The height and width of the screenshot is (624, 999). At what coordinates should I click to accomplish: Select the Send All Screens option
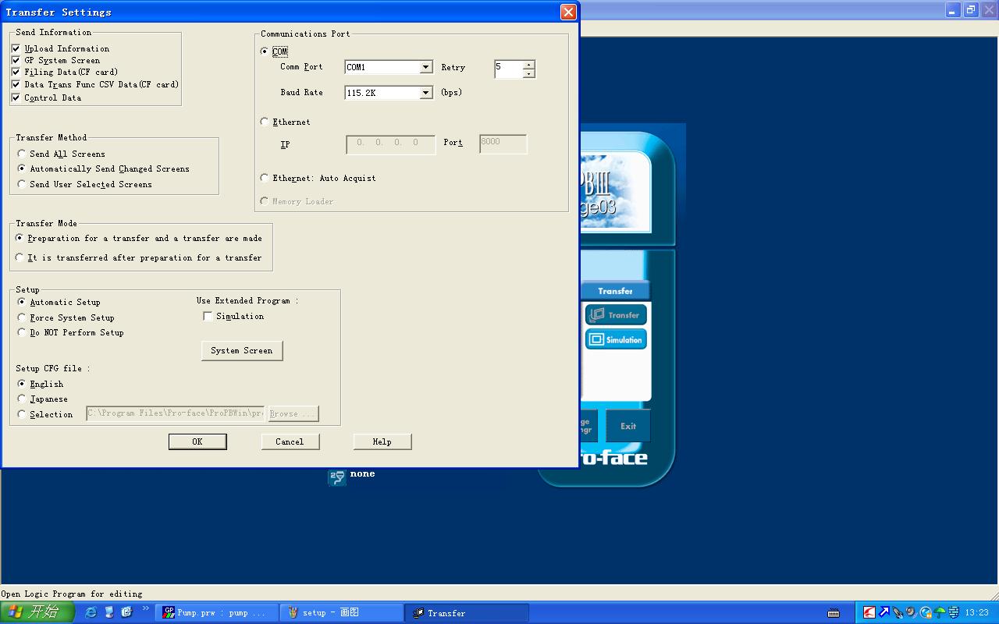coord(22,154)
